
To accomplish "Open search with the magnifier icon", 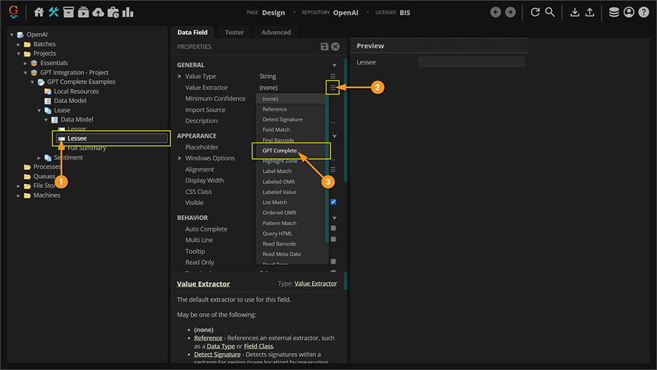I will 550,12.
